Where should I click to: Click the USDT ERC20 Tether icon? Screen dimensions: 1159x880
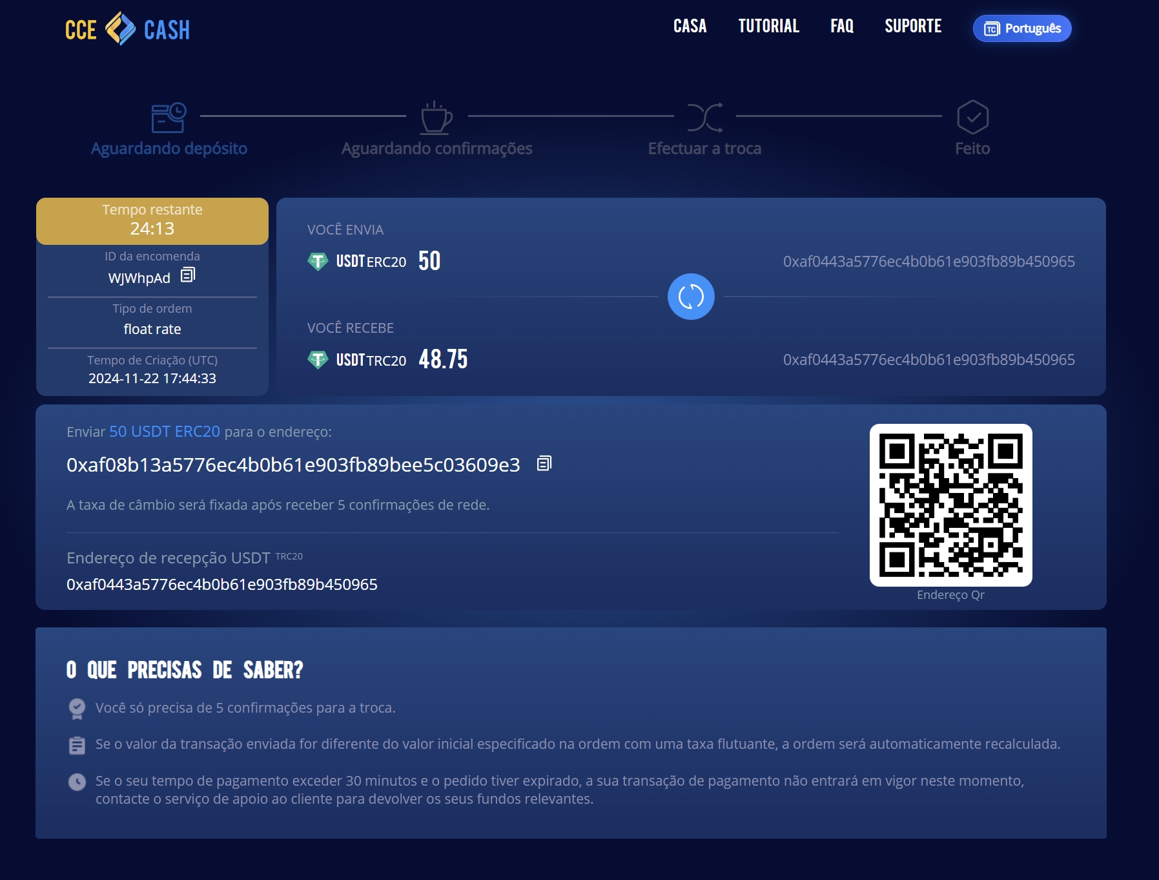(318, 261)
